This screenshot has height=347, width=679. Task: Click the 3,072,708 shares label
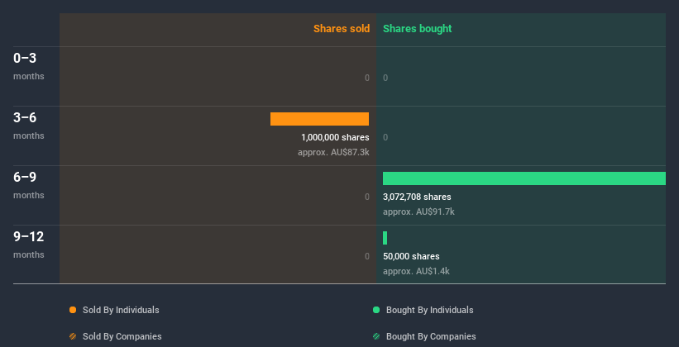[417, 197]
